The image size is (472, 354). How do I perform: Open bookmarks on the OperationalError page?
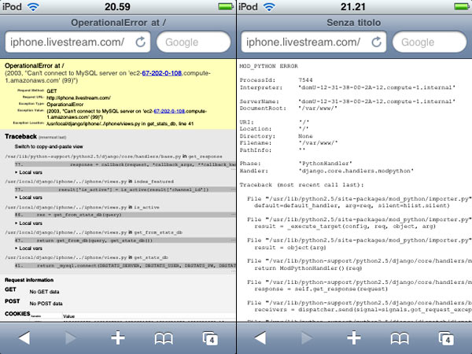tap(164, 337)
